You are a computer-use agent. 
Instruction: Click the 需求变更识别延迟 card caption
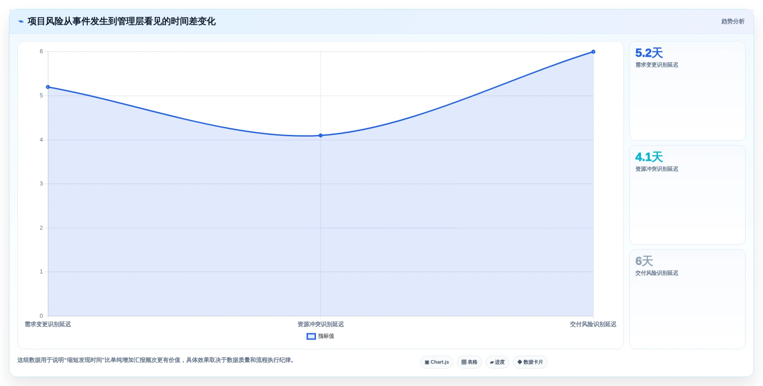pyautogui.click(x=657, y=65)
